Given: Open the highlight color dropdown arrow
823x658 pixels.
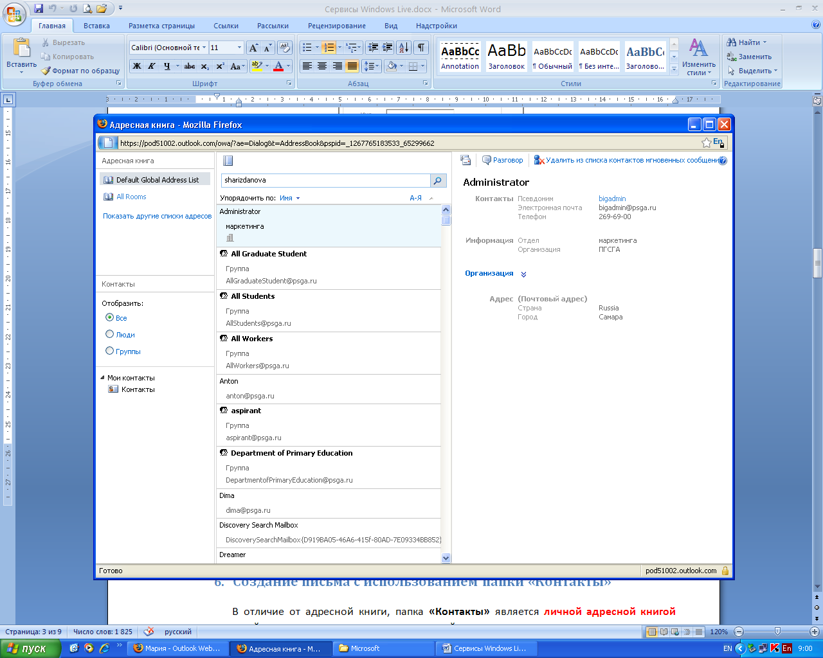Looking at the screenshot, I should coord(267,66).
